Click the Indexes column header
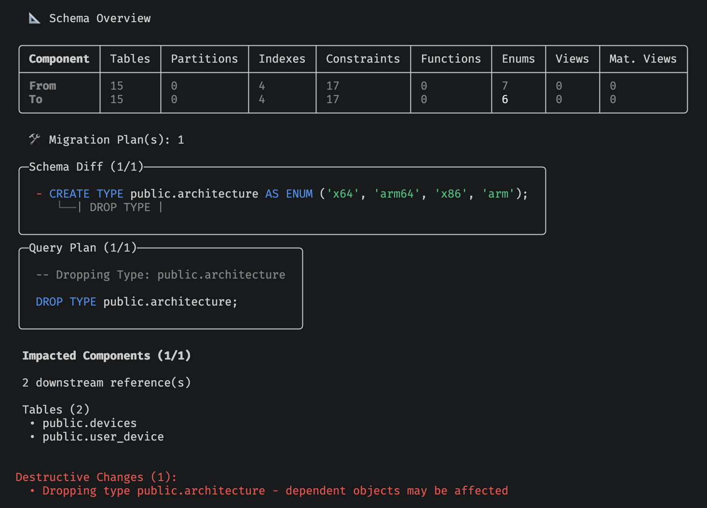707x508 pixels. pos(282,59)
